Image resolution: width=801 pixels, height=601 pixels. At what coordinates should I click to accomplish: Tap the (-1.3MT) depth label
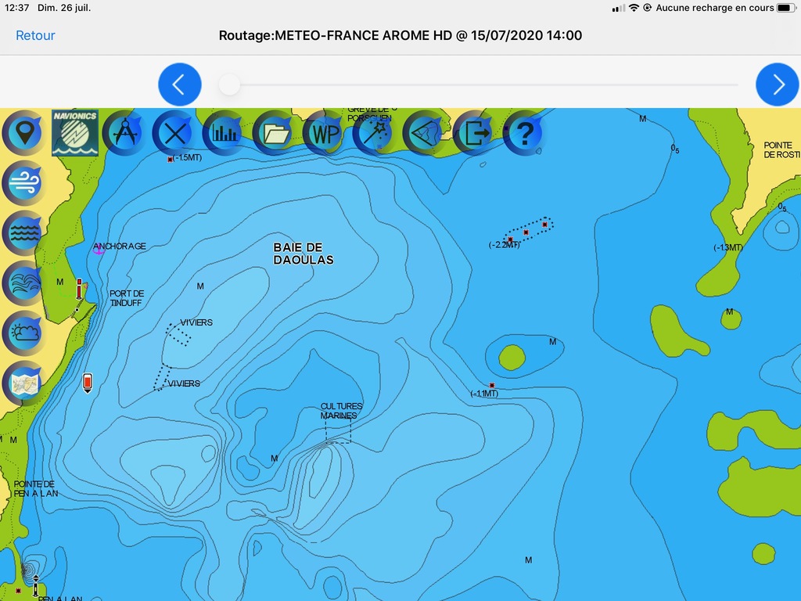[728, 247]
